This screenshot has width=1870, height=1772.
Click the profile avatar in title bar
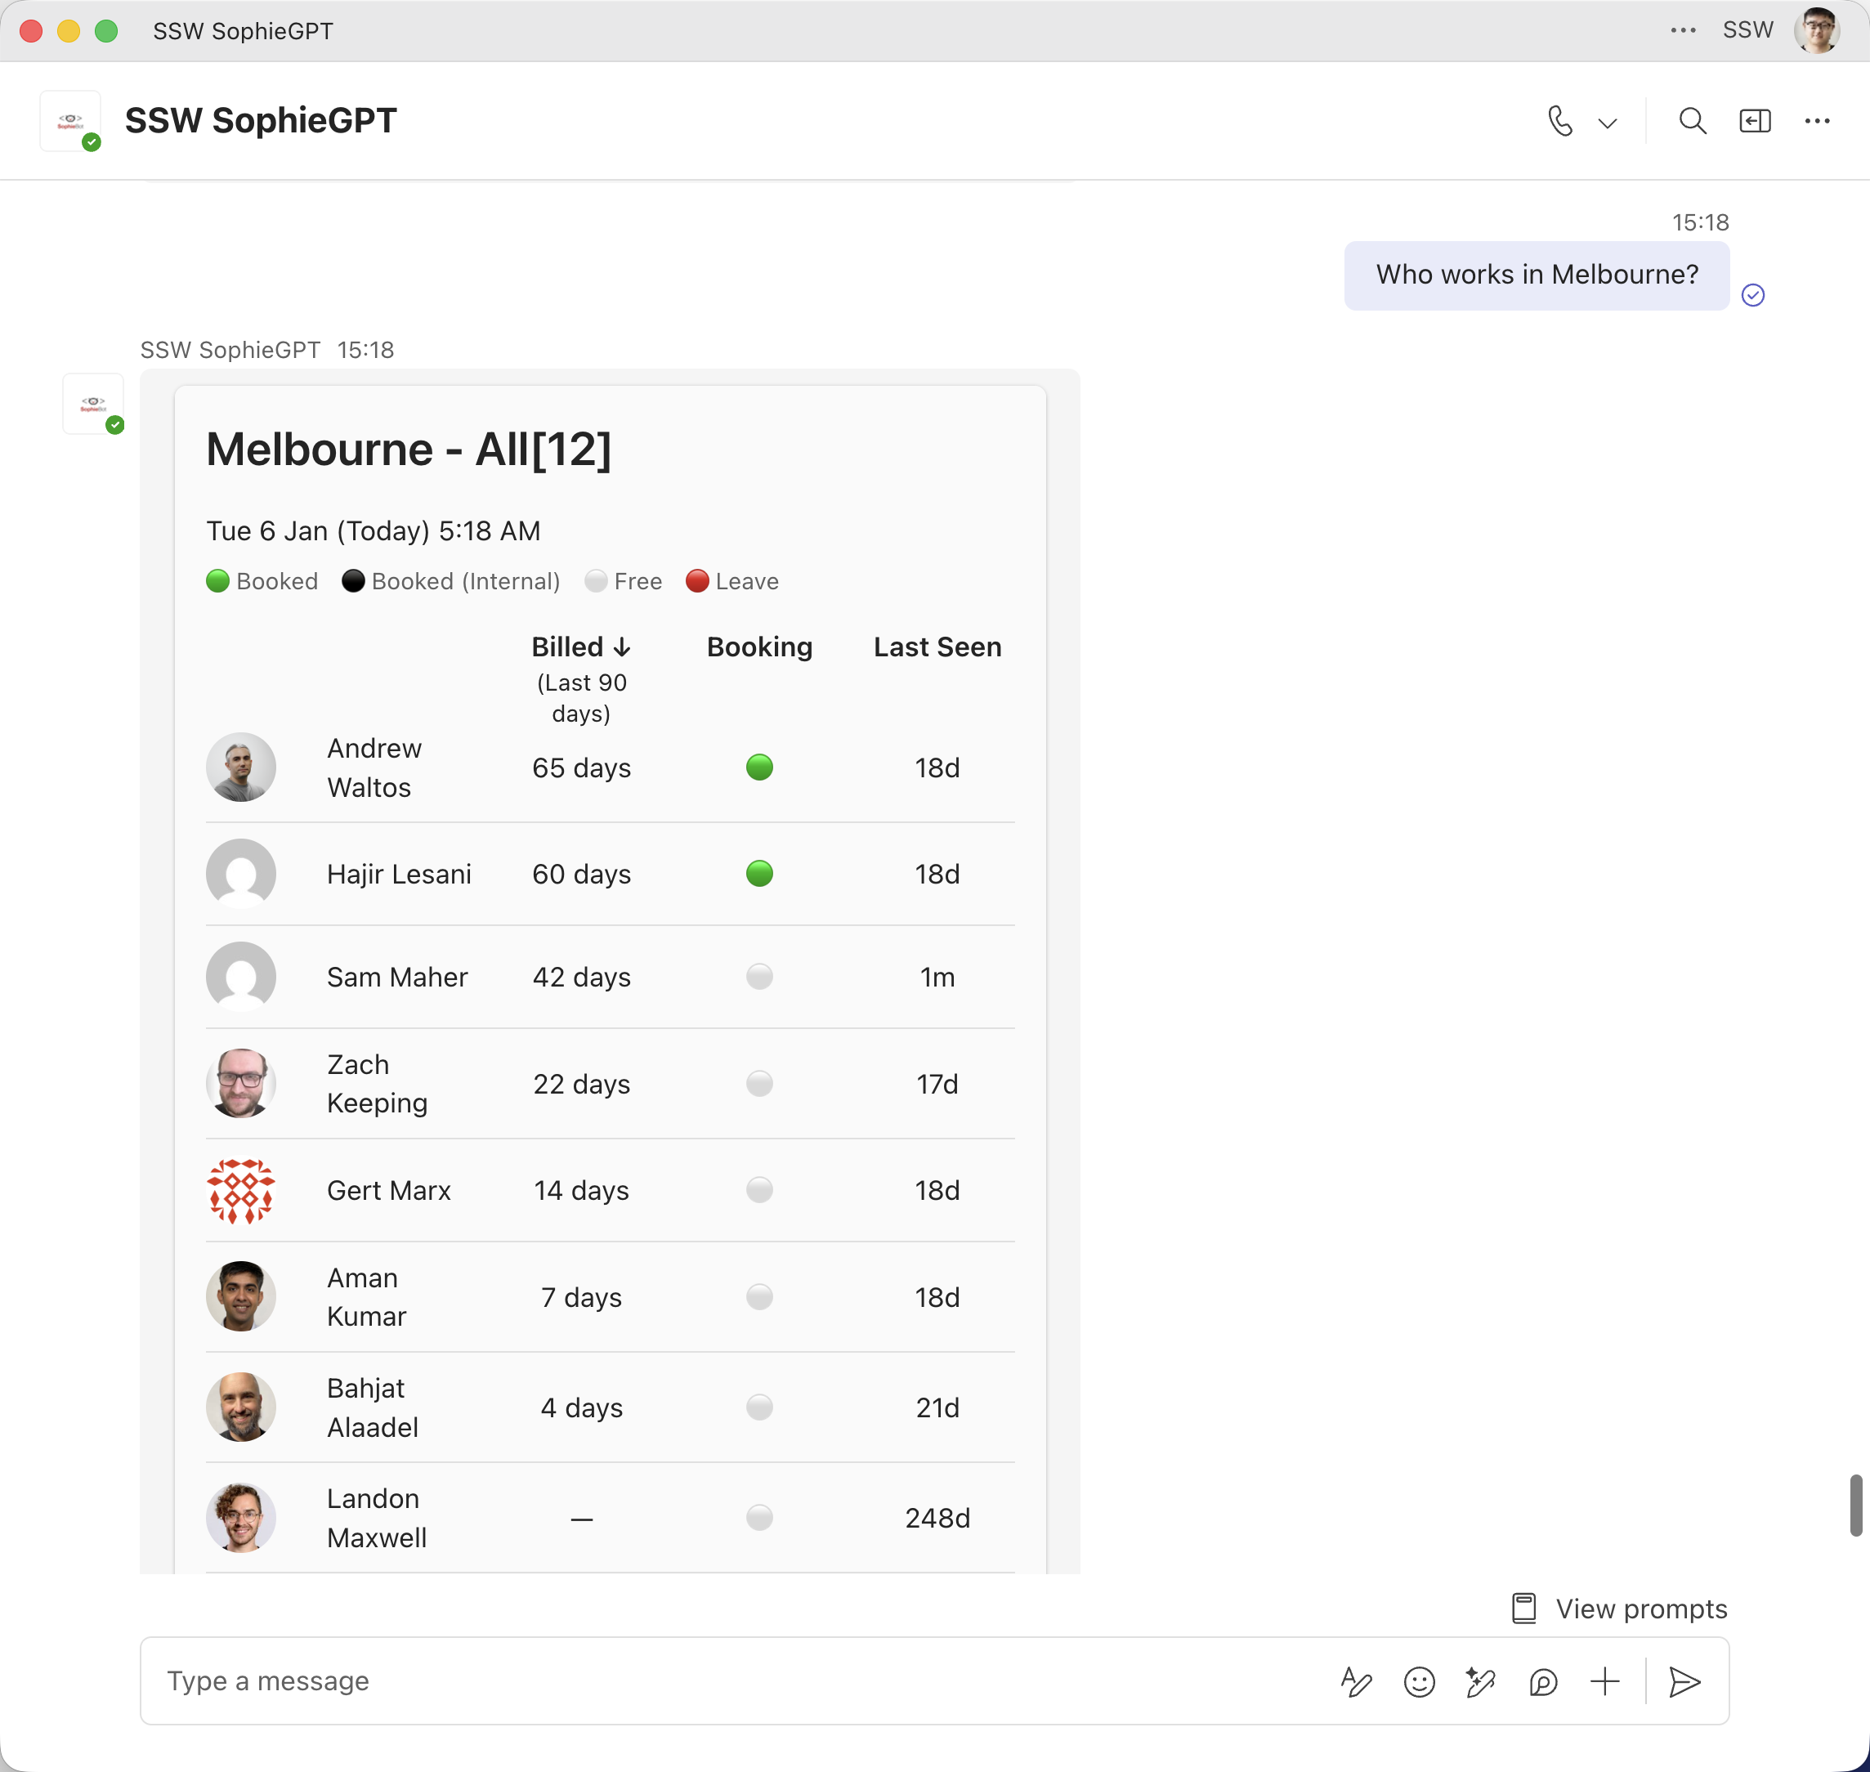pyautogui.click(x=1817, y=30)
